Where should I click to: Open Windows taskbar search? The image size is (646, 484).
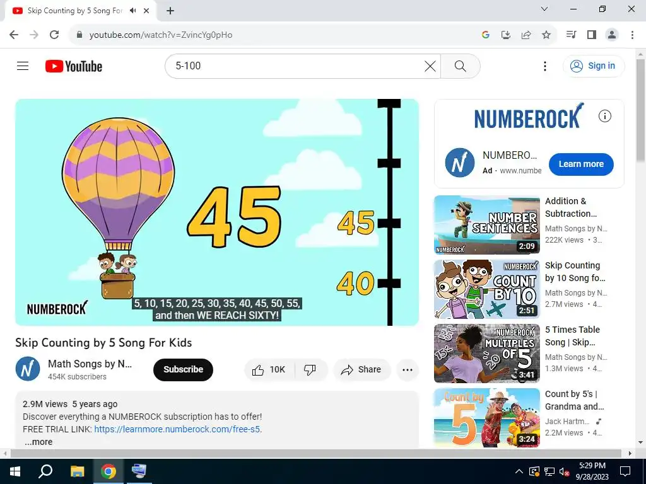point(45,471)
